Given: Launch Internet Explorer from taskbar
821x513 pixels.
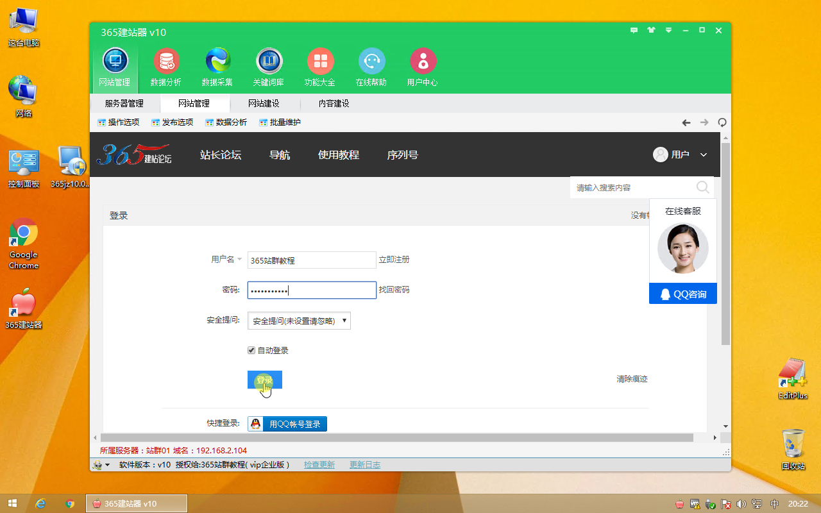Looking at the screenshot, I should coord(41,503).
